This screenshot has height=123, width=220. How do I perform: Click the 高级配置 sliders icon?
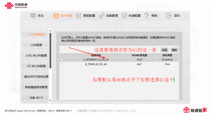(x=79, y=16)
